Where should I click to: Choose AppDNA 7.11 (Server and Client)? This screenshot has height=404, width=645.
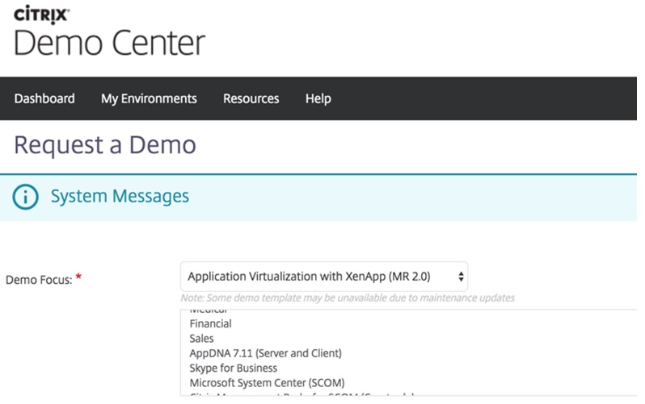click(265, 353)
